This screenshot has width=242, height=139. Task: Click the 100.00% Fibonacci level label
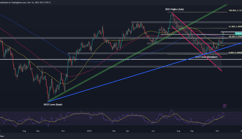click(x=235, y=11)
